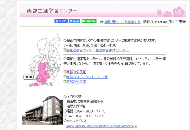Click the 沼隈支所 building photo
The image size is (190, 130).
coord(43,110)
